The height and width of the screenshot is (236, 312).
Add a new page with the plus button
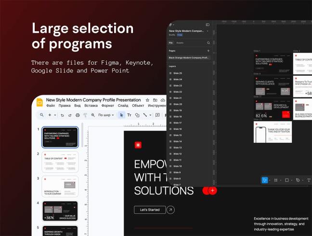(x=208, y=51)
